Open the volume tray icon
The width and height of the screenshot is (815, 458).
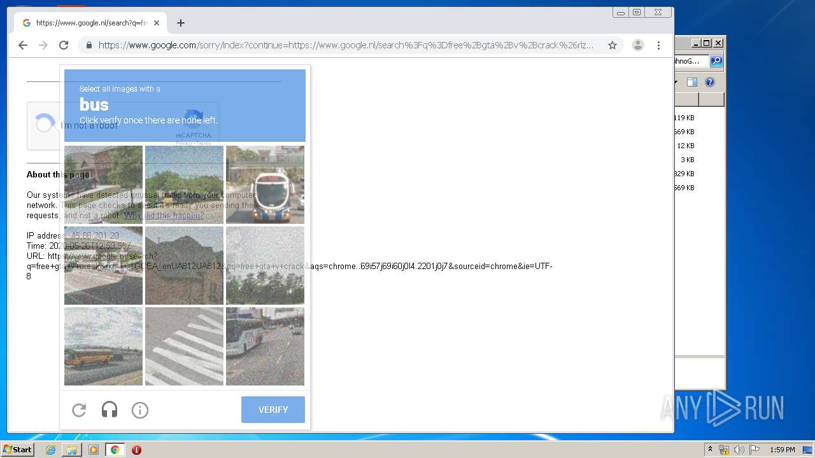739,450
